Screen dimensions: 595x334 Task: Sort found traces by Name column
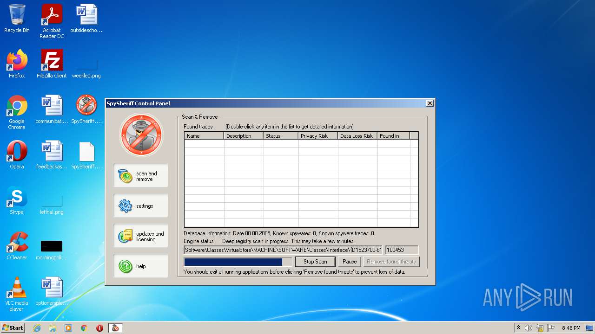point(204,136)
